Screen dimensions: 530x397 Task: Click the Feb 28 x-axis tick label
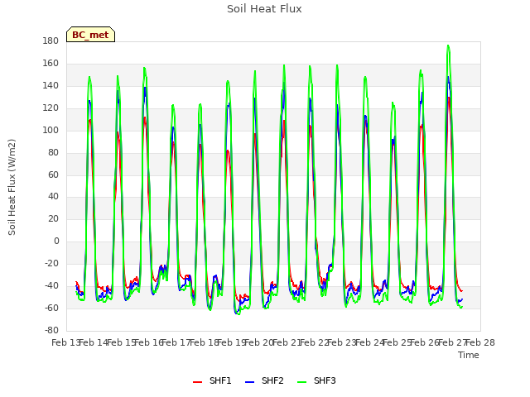click(x=480, y=342)
